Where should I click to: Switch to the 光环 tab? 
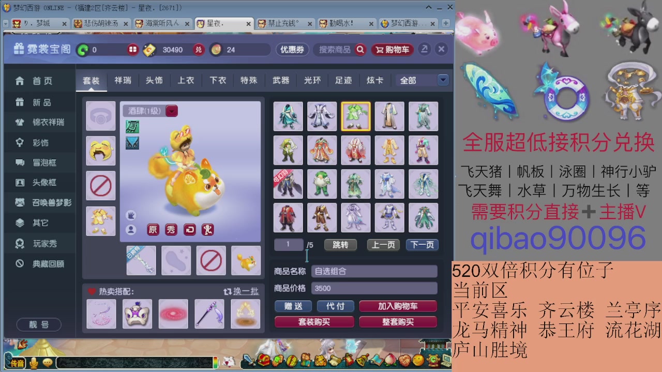pyautogui.click(x=312, y=80)
